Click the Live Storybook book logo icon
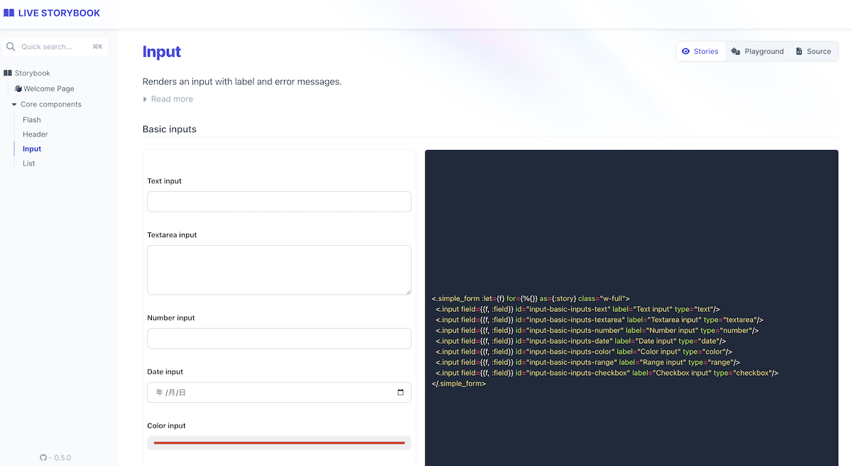 coord(9,13)
